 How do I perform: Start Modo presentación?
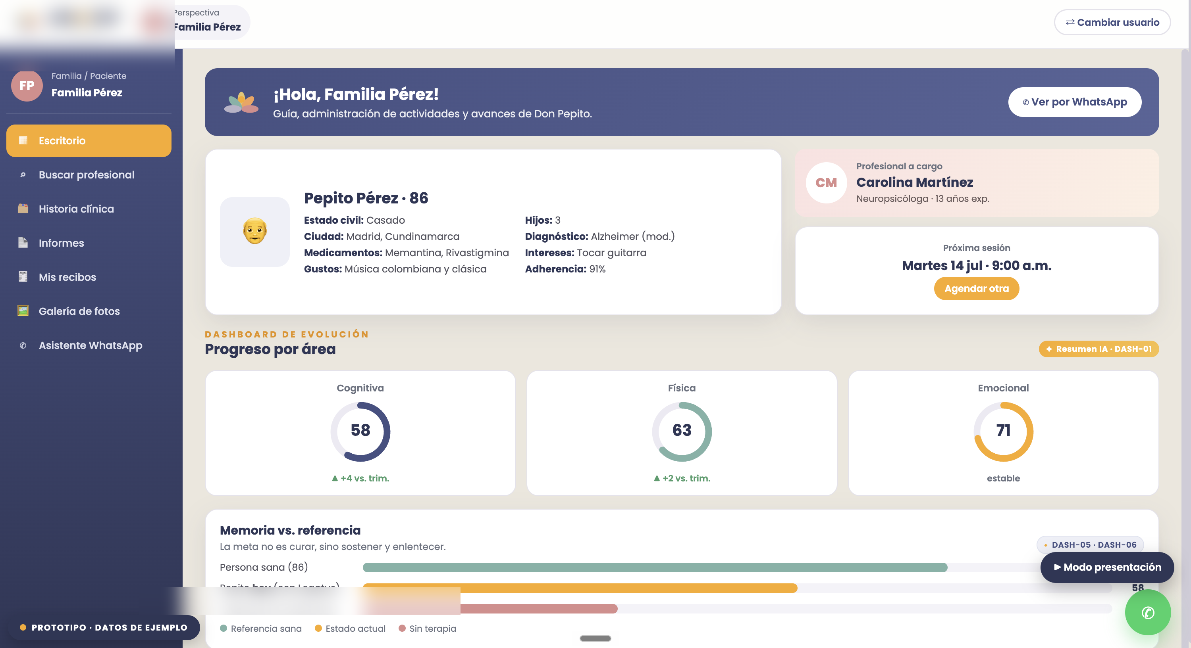click(1107, 567)
